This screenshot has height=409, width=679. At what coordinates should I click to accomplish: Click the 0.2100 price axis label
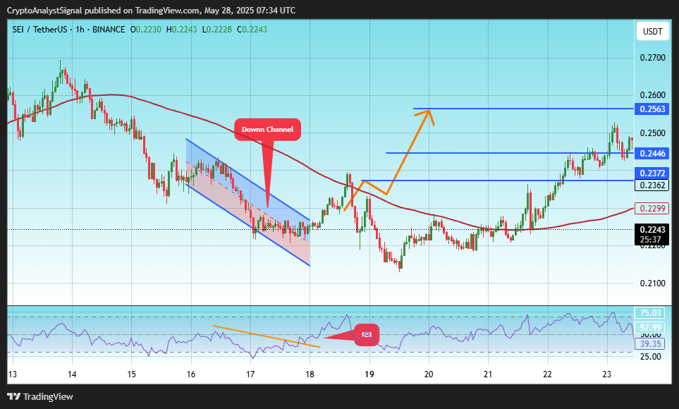653,283
